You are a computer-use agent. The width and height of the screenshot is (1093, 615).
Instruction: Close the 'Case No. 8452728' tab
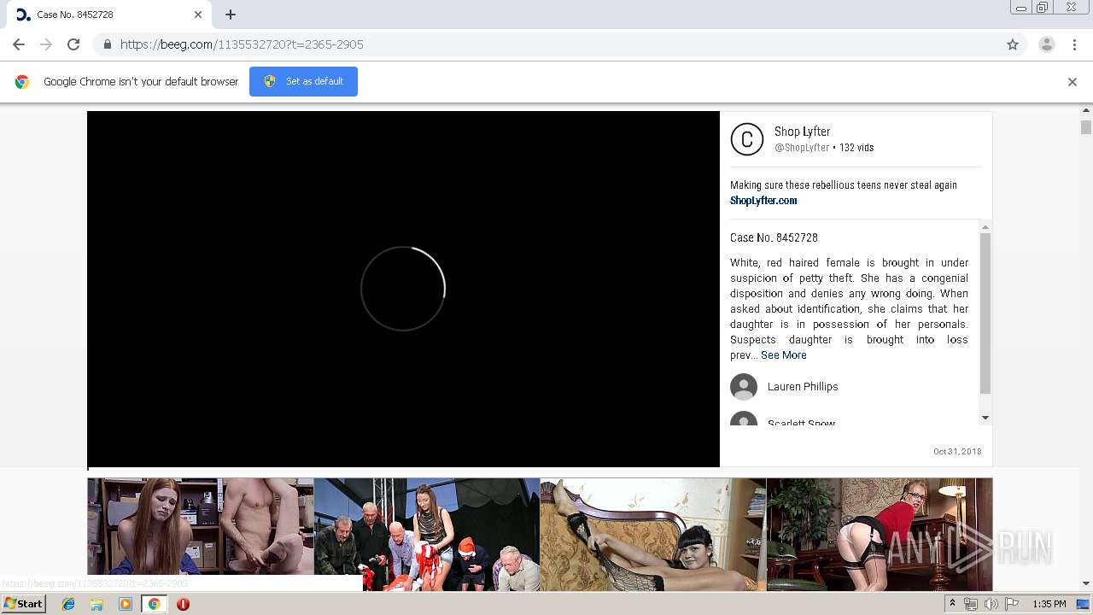[x=198, y=15]
